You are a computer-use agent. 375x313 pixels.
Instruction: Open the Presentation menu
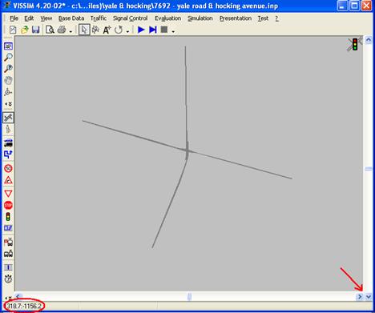pos(236,18)
